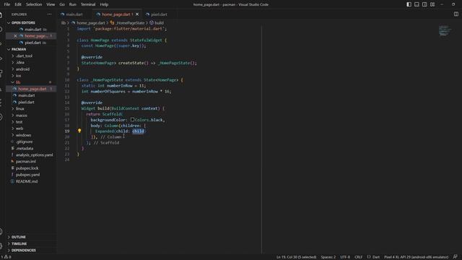
Task: Close the home_page.dart editor tab
Action: pyautogui.click(x=137, y=14)
